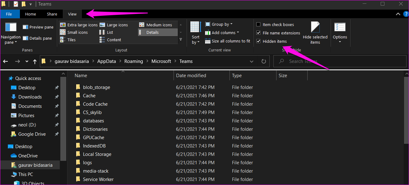The height and width of the screenshot is (185, 409).
Task: Click Hide selected items
Action: 315,33
